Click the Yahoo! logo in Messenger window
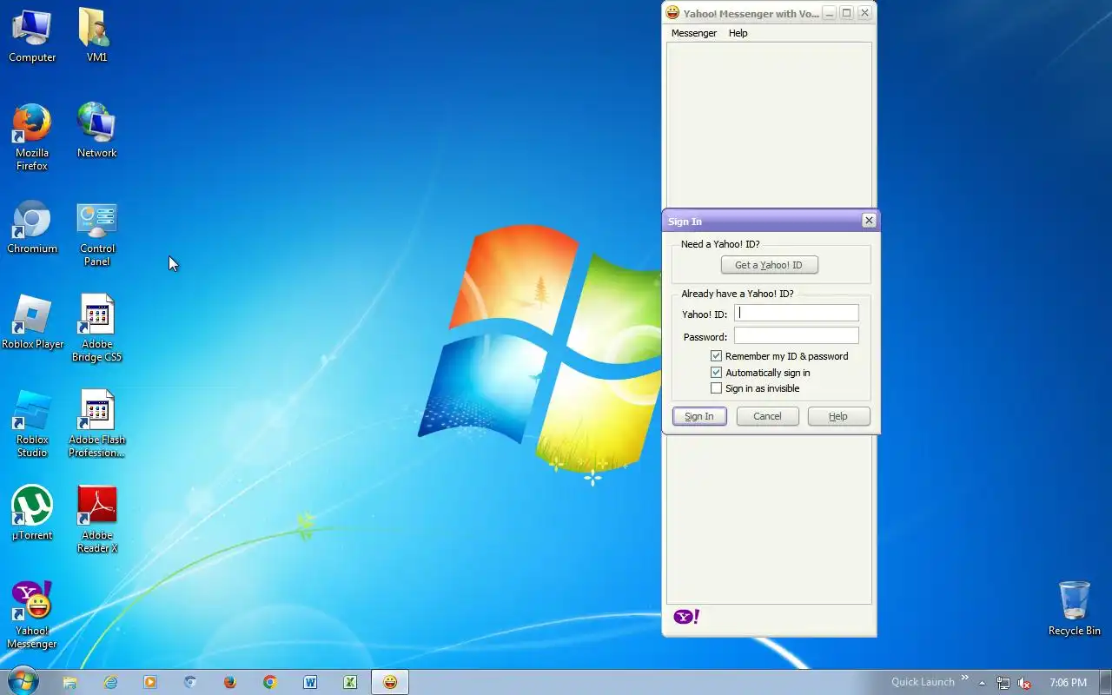 tap(686, 617)
